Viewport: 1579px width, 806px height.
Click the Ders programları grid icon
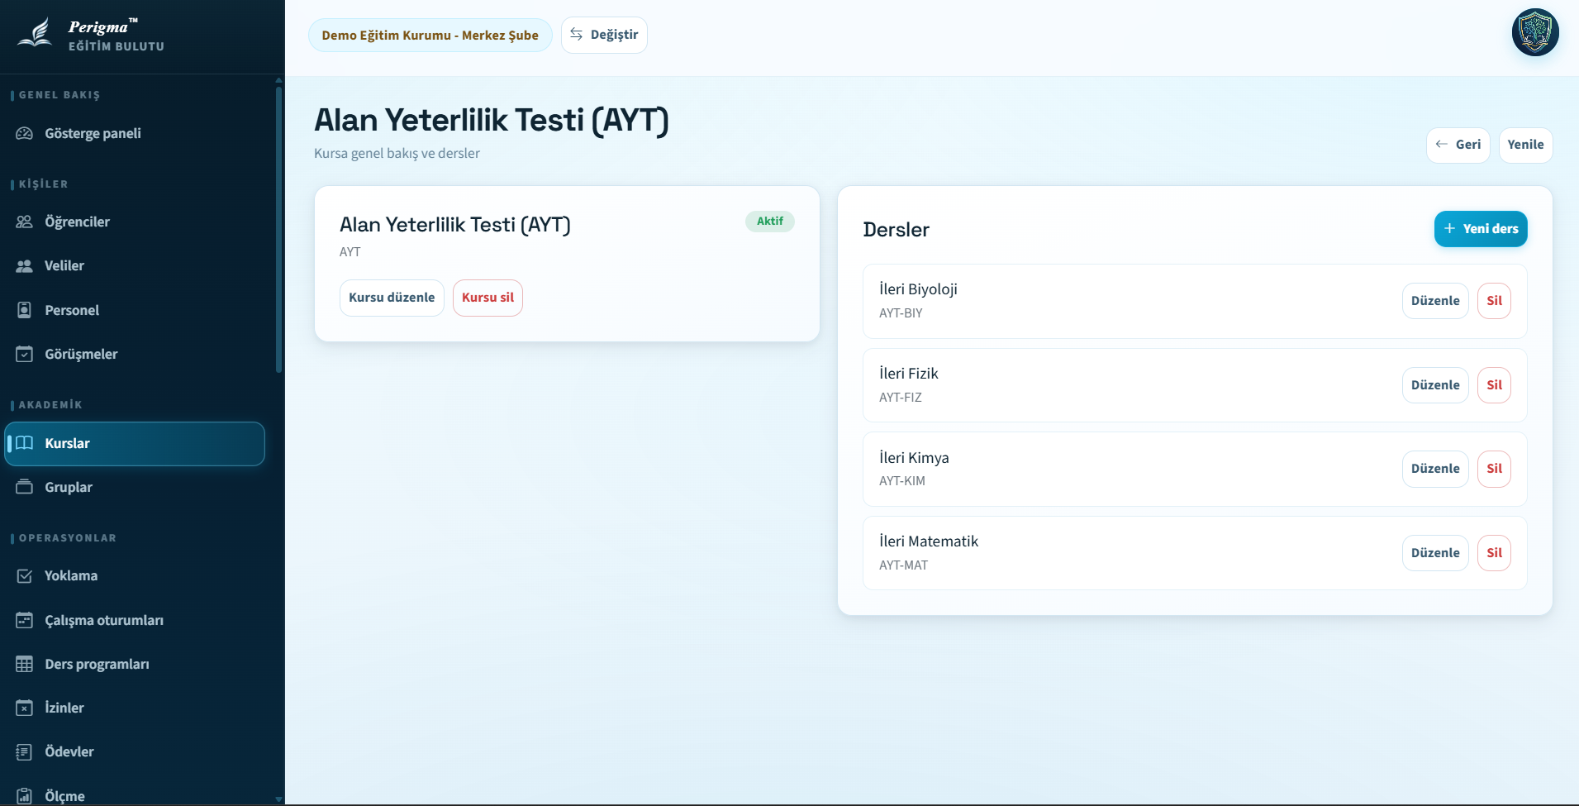coord(25,664)
